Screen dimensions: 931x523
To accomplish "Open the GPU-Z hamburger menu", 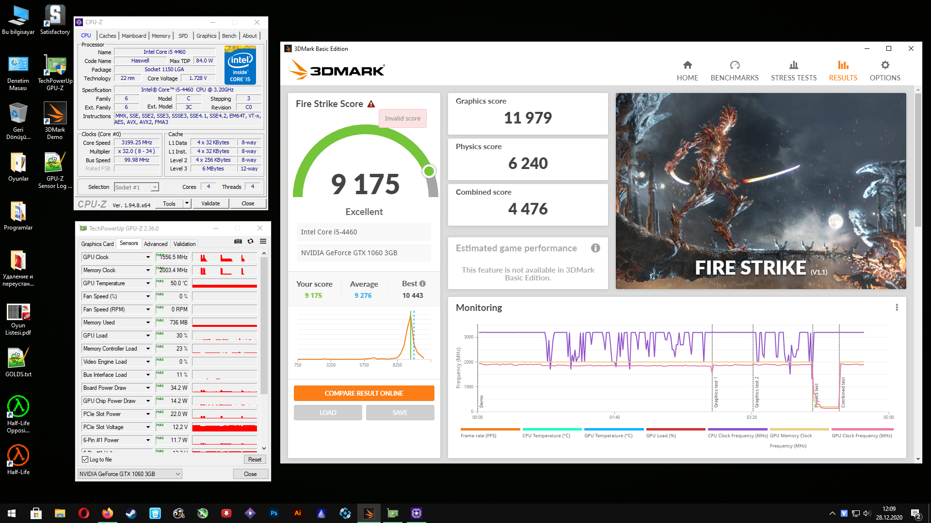I will pyautogui.click(x=263, y=241).
